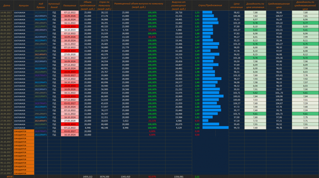Select the Дата column header
Screen dimensions: 319x178
tap(6, 6)
